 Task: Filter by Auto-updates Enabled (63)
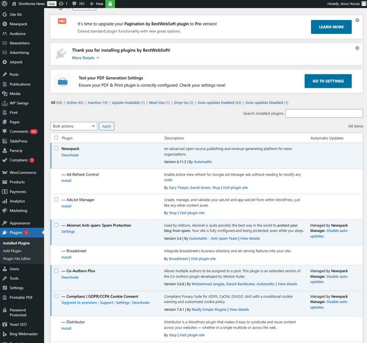click(220, 103)
